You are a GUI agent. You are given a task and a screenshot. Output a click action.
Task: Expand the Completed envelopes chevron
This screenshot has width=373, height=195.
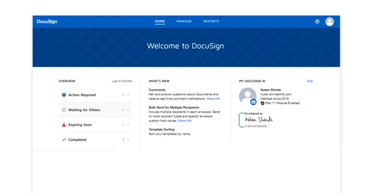[x=128, y=140]
